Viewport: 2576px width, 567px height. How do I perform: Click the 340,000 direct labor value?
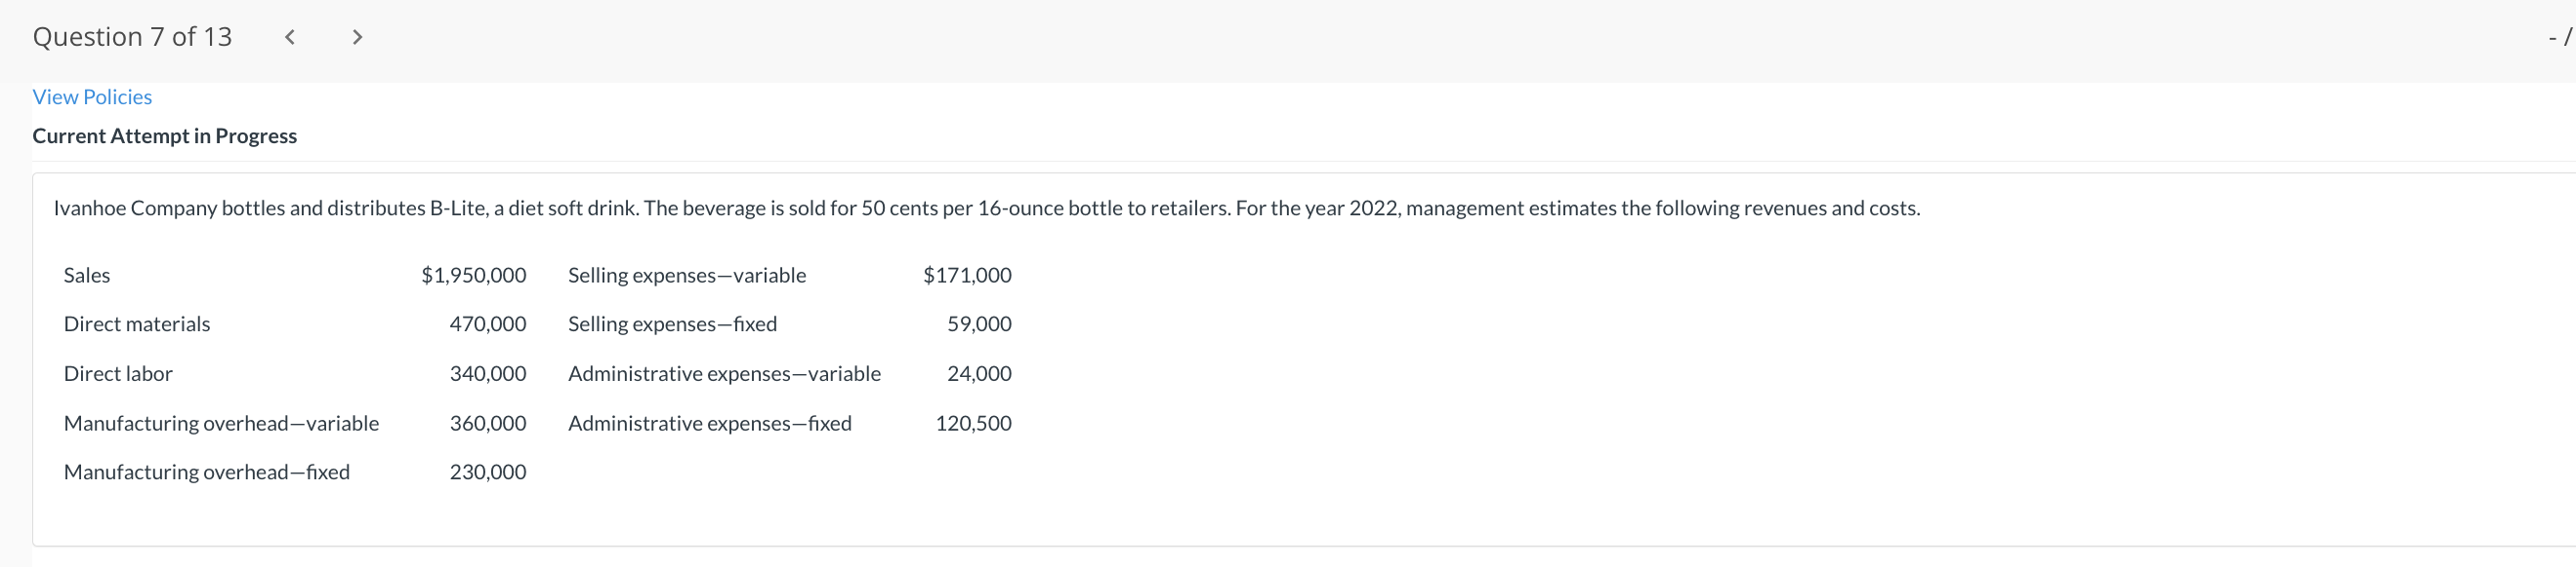(487, 374)
